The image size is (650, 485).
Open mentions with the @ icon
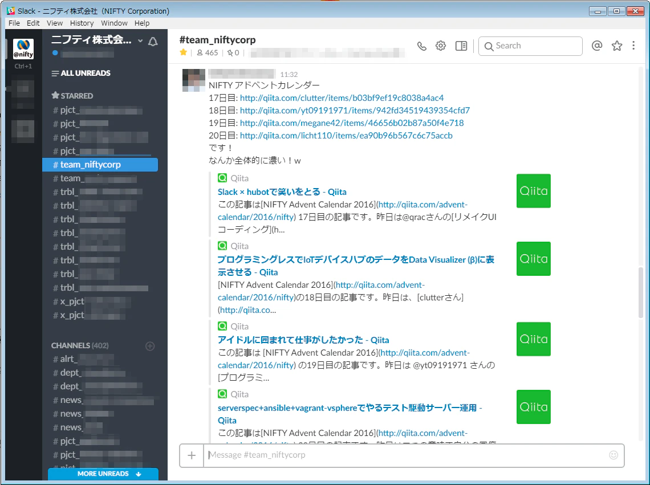tap(597, 46)
